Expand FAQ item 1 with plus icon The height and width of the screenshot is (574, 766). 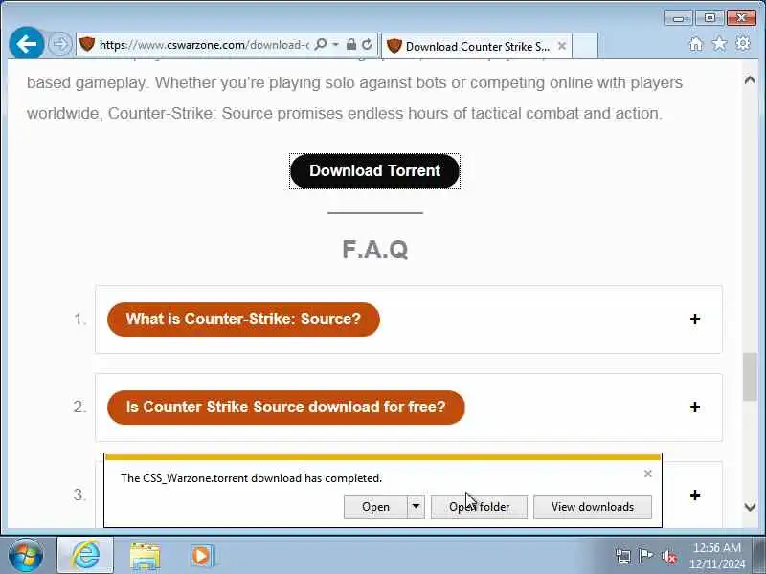tap(695, 320)
